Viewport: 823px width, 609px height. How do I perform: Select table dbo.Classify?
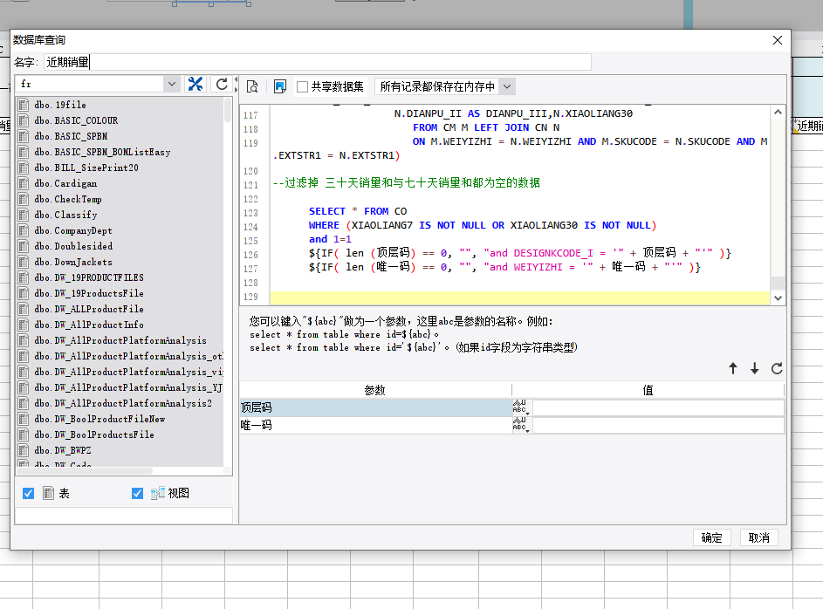point(65,215)
